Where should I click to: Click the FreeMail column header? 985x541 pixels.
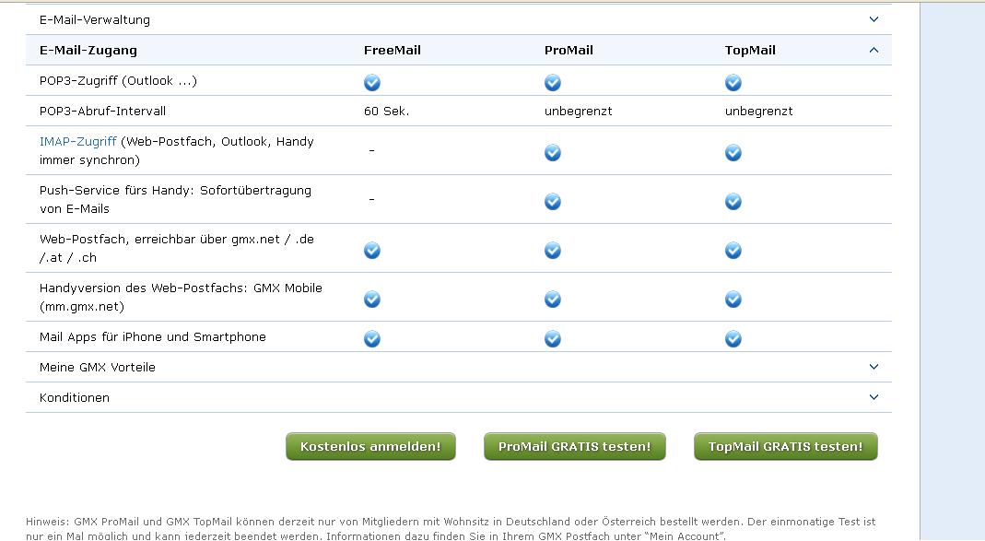click(x=393, y=51)
